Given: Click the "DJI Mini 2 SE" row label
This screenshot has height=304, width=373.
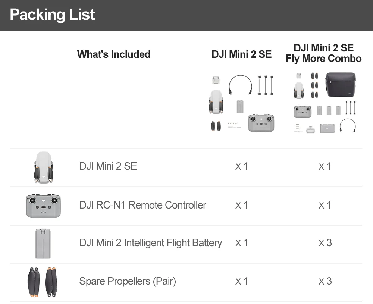Looking at the screenshot, I should point(108,166).
